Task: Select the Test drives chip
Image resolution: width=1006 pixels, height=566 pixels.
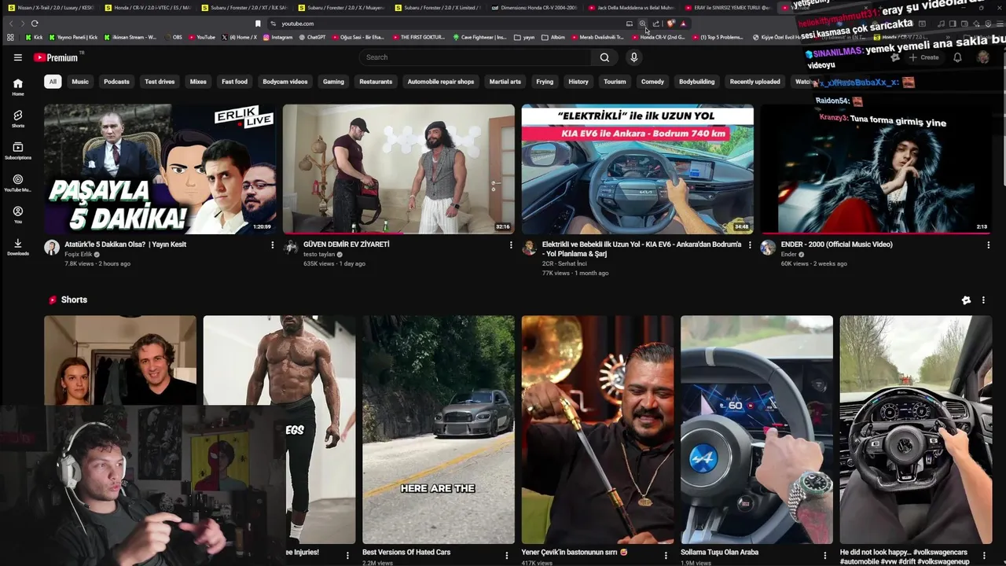Action: [160, 82]
